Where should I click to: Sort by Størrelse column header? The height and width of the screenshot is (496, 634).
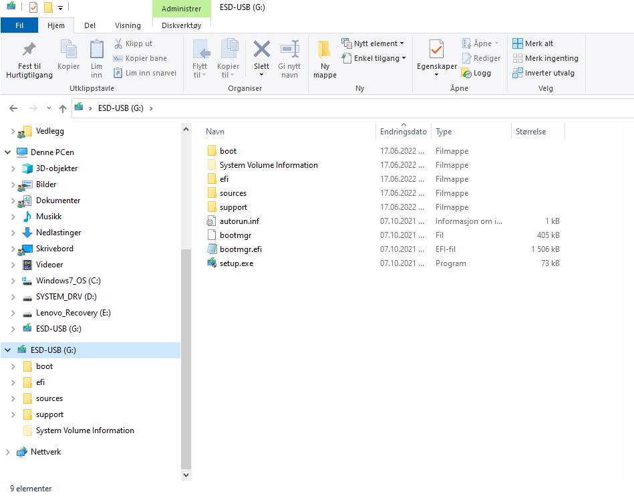coord(538,132)
